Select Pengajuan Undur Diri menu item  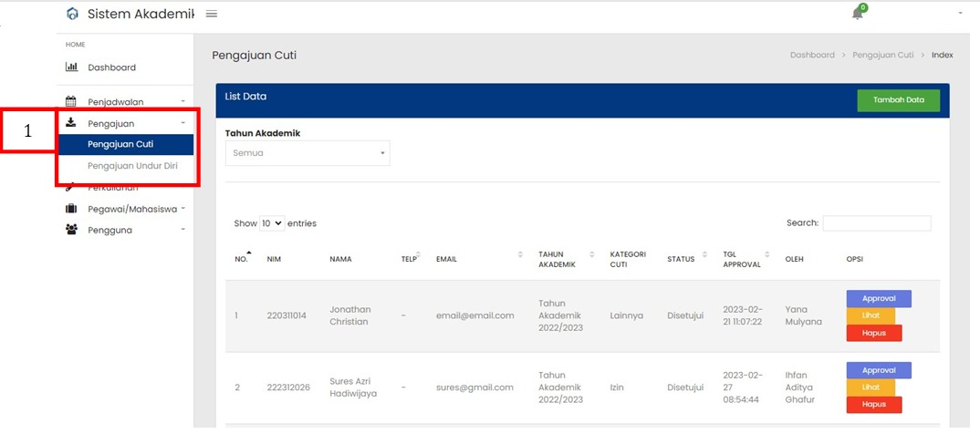132,165
